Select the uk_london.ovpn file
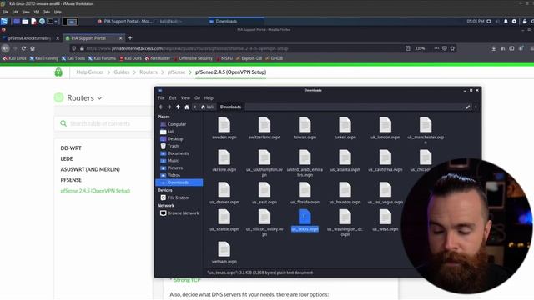534x300 pixels. pos(385,128)
